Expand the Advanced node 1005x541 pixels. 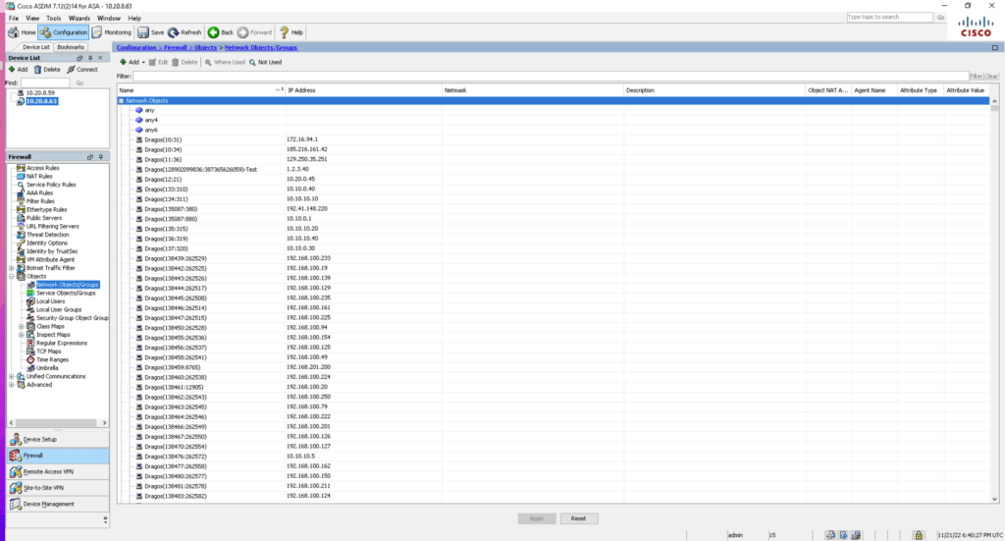point(11,385)
